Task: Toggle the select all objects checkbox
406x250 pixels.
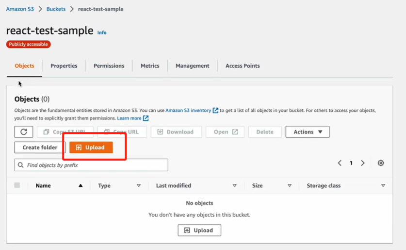Action: 17,185
